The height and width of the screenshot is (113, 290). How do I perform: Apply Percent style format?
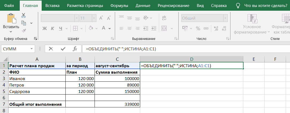pos(198,28)
